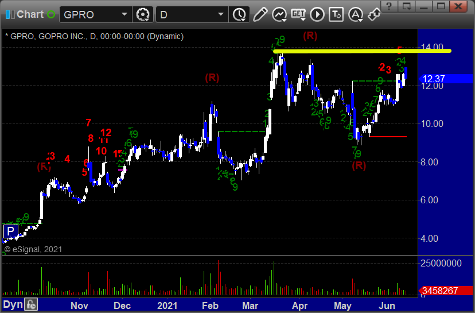Select the yellow horizontal resistance line
This screenshot has width=475, height=313.
point(362,51)
